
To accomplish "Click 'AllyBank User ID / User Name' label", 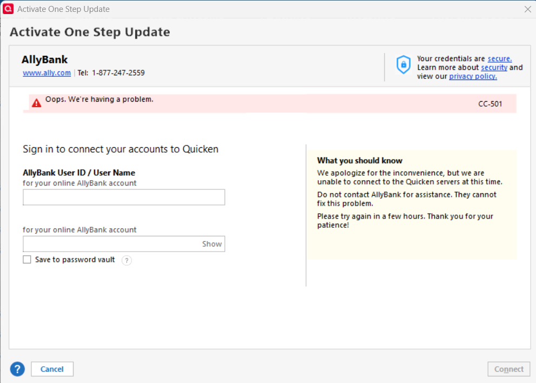I will coord(79,173).
